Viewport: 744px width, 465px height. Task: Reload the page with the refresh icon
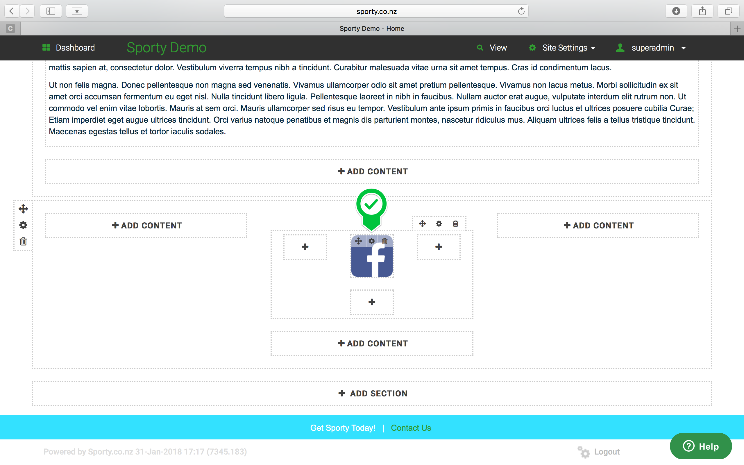point(521,11)
